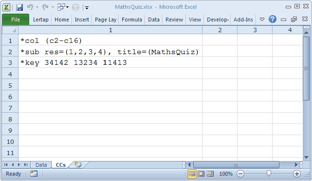Select column header 3
The height and width of the screenshot is (181, 312).
(255, 30)
